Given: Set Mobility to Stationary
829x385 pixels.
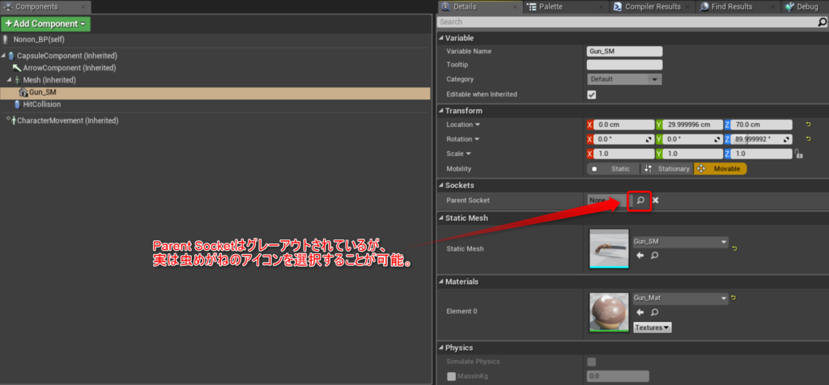Looking at the screenshot, I should (x=667, y=169).
